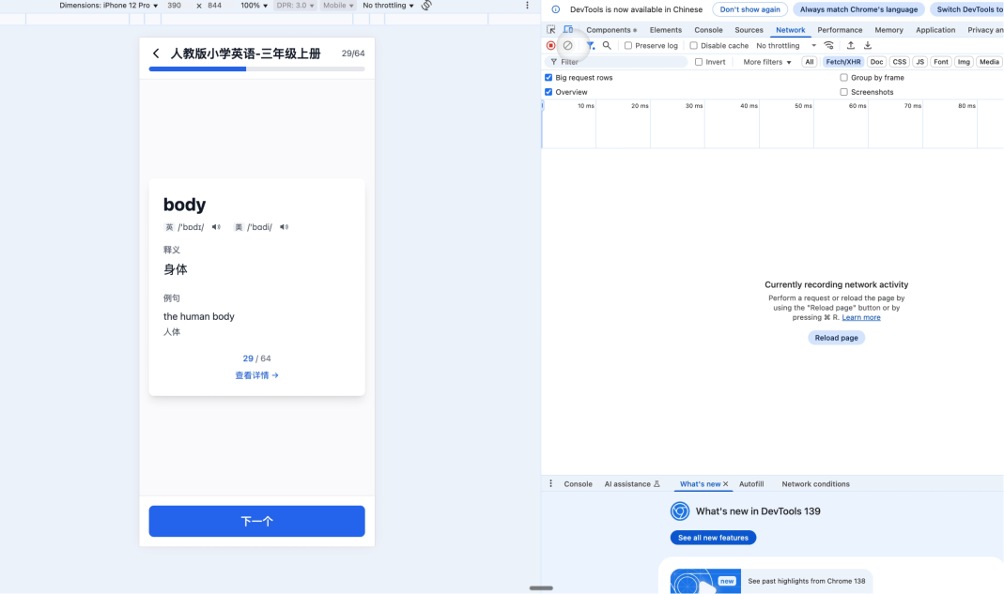The width and height of the screenshot is (1004, 594).
Task: Enable Preserve log checkbox
Action: click(x=628, y=45)
